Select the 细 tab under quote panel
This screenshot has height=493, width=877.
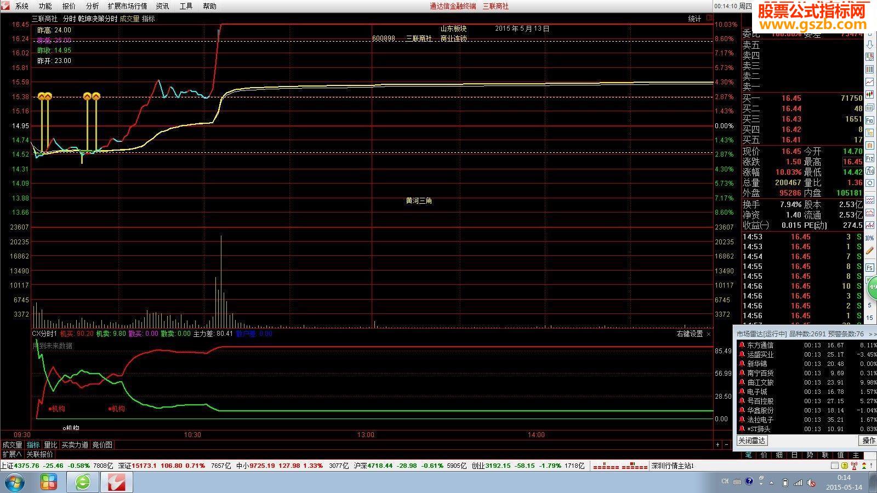click(779, 455)
